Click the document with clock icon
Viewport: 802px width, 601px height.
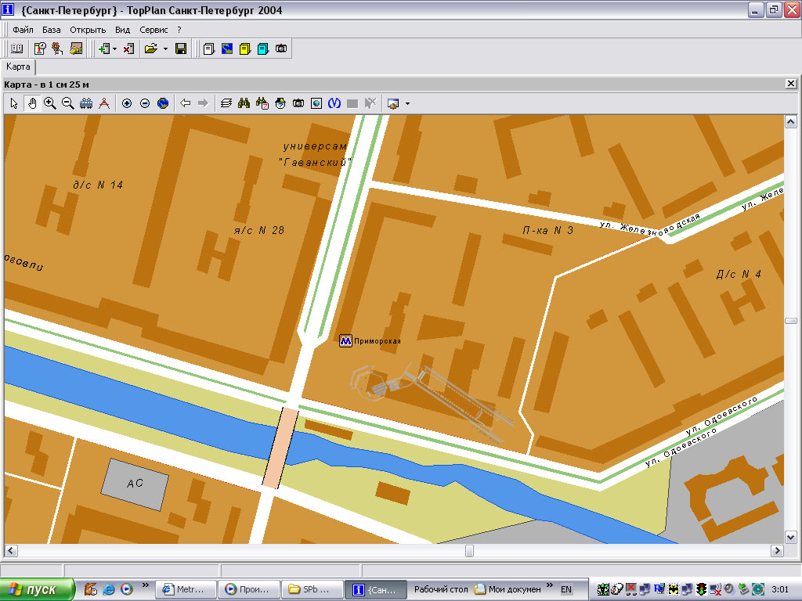40,49
